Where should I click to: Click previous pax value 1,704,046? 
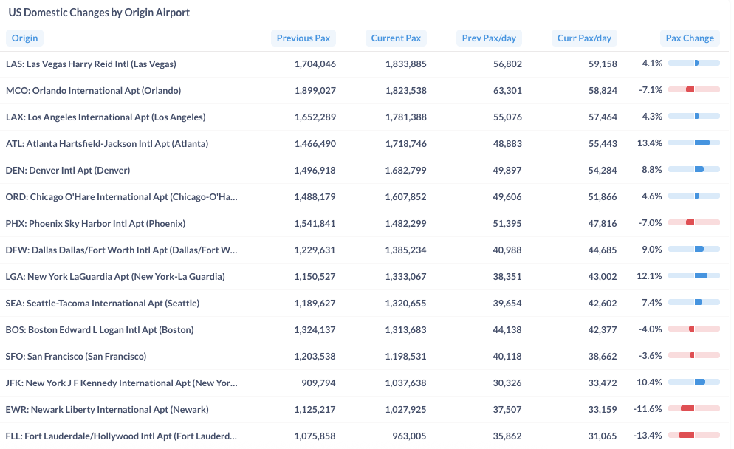tap(315, 64)
